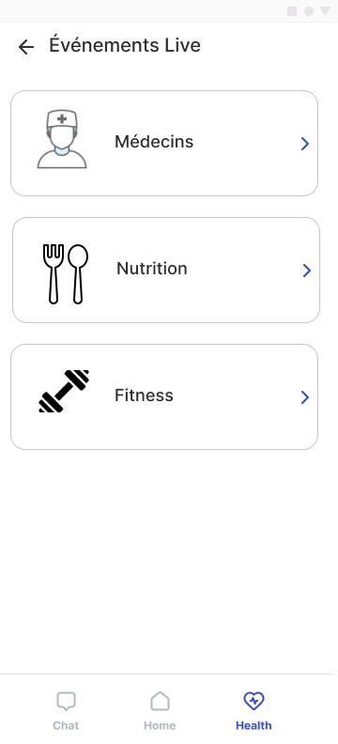Click the Événements Live page title

(125, 45)
